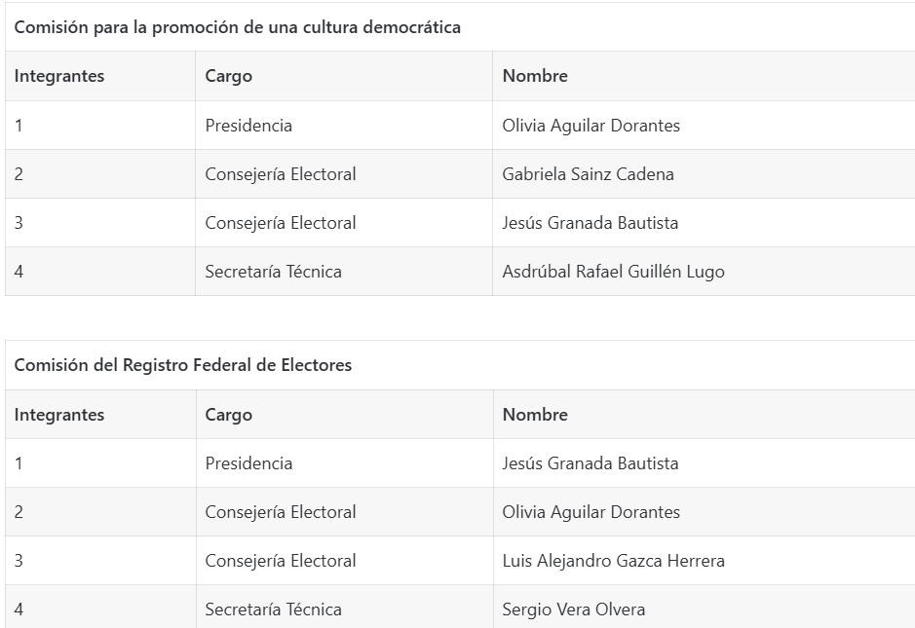The width and height of the screenshot is (915, 628).
Task: Click Jesús Granada Bautista in the second table
Action: (590, 463)
